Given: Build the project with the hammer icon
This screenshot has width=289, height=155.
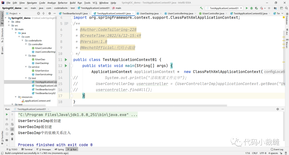Looking at the screenshot, I should coord(201,8).
